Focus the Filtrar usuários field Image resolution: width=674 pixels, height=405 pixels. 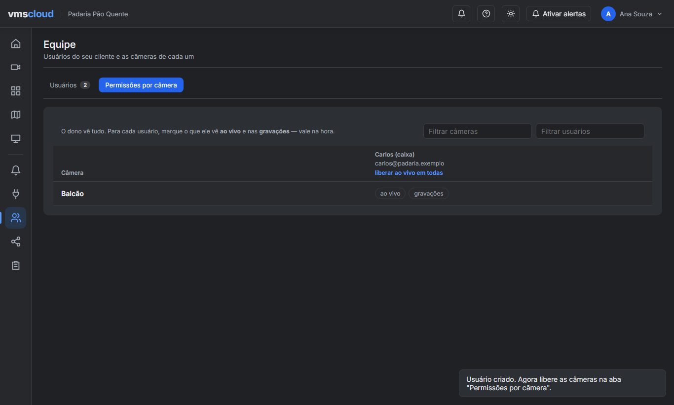[x=590, y=131]
